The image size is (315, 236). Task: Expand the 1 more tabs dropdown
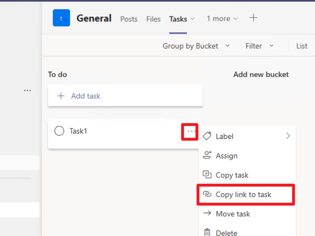click(x=222, y=19)
